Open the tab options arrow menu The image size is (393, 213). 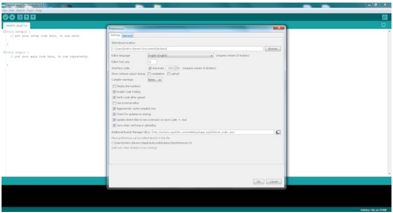pos(383,25)
